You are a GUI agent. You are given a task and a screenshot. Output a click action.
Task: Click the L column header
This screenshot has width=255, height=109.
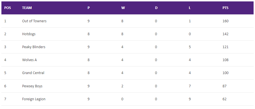[x=190, y=8]
